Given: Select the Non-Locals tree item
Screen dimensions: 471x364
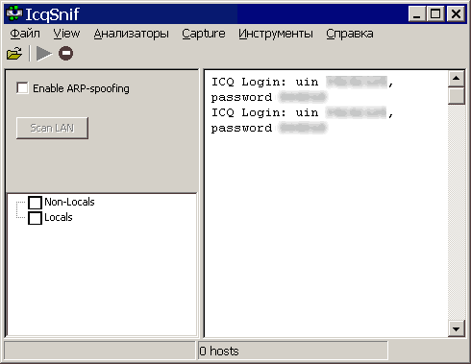Looking at the screenshot, I should click(x=69, y=202).
